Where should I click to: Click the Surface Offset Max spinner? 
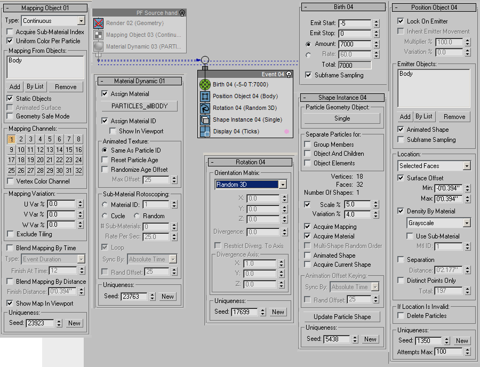pyautogui.click(x=467, y=199)
